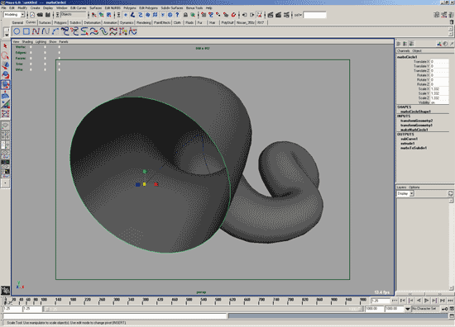Viewport: 455px width, 327px height.
Task: Switch to the Surfaces shelf tab
Action: pyautogui.click(x=45, y=22)
